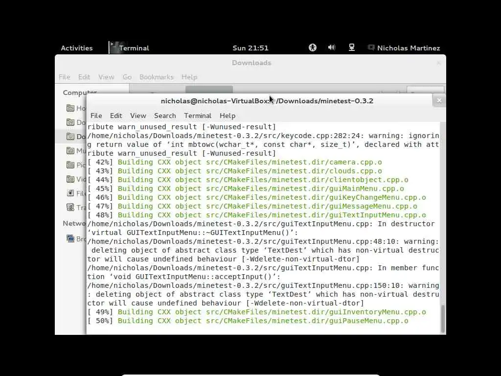The image size is (501, 376).
Task: Close the terminal window with the X button
Action: [439, 101]
